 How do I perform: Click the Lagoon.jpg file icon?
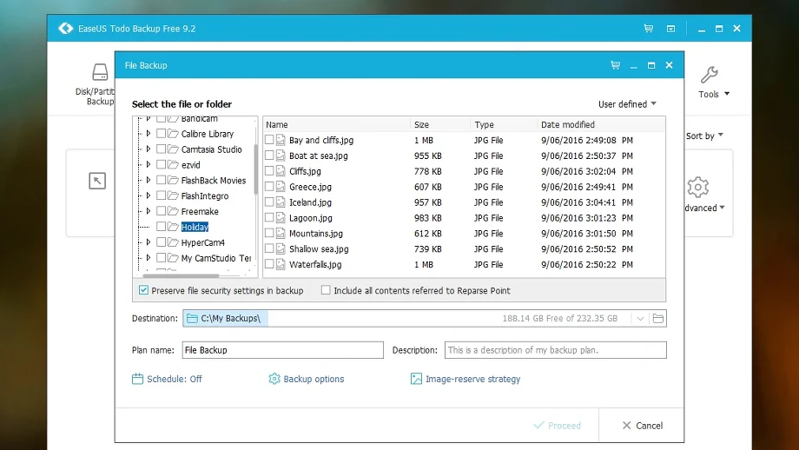pos(281,217)
